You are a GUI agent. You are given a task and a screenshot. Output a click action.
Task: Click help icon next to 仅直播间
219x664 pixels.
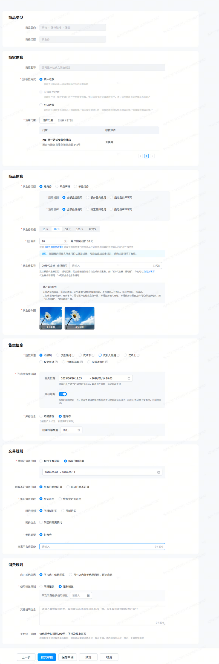click(x=73, y=355)
